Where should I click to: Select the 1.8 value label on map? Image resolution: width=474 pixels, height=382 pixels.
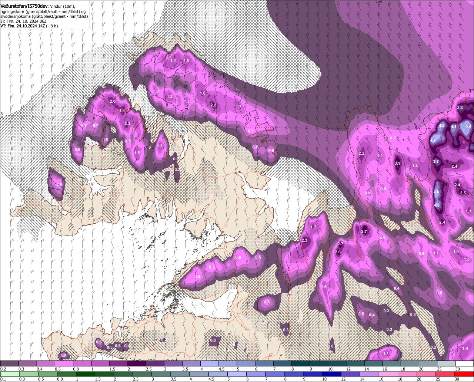coord(122,111)
